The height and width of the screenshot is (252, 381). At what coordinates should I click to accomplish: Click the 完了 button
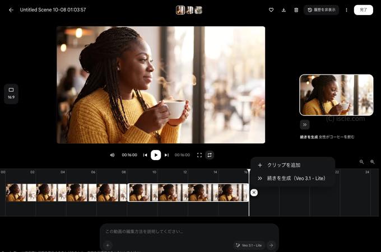pos(364,10)
